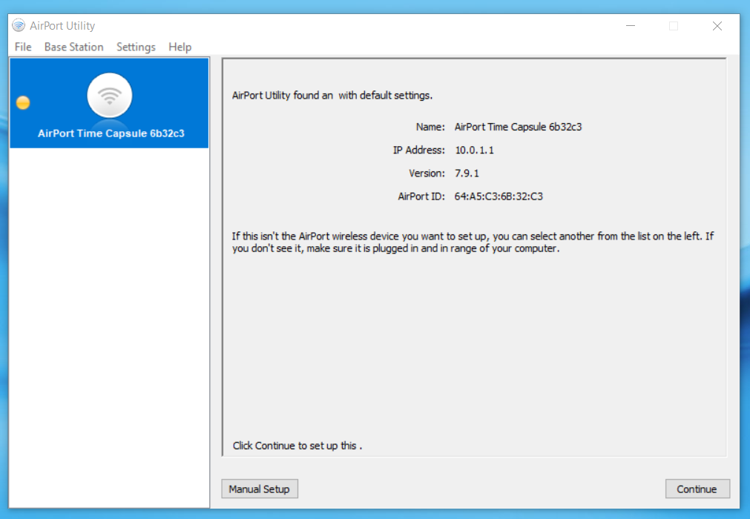
Task: Click the 'Version:' label
Action: pyautogui.click(x=427, y=173)
